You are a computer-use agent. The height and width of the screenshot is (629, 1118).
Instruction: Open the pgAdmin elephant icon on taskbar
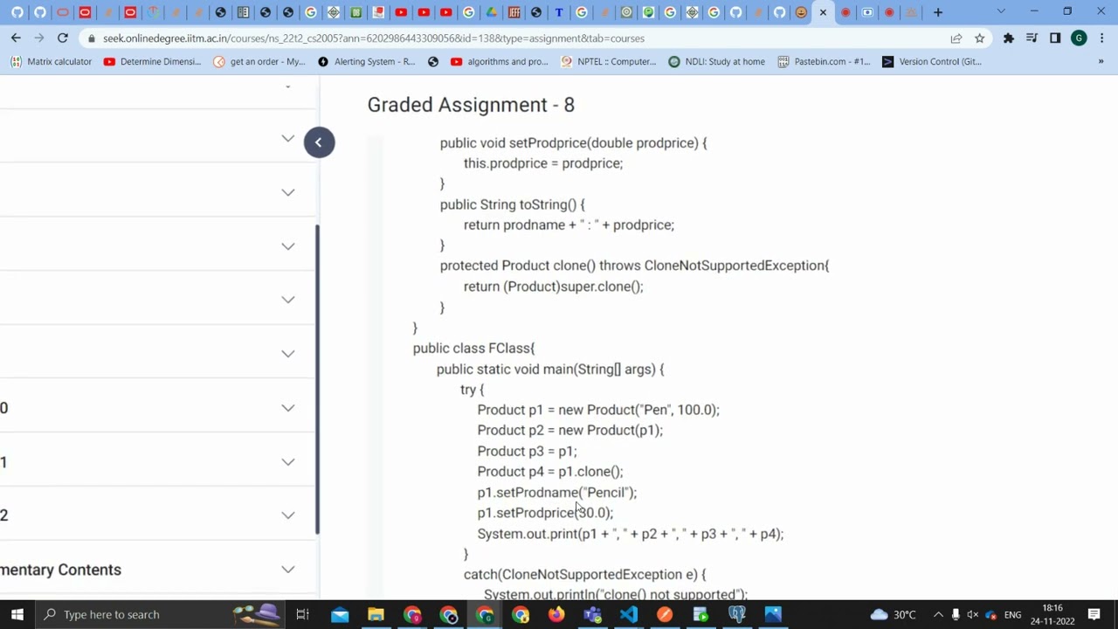click(737, 614)
